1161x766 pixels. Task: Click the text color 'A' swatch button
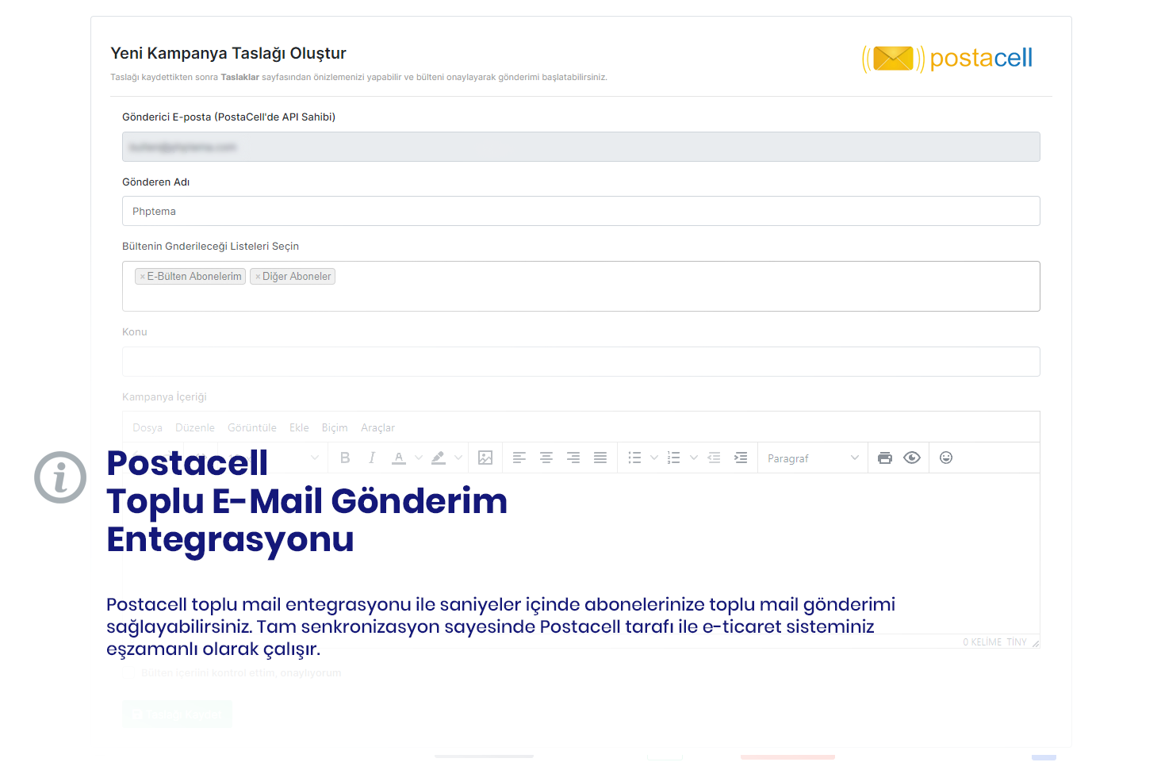coord(399,458)
